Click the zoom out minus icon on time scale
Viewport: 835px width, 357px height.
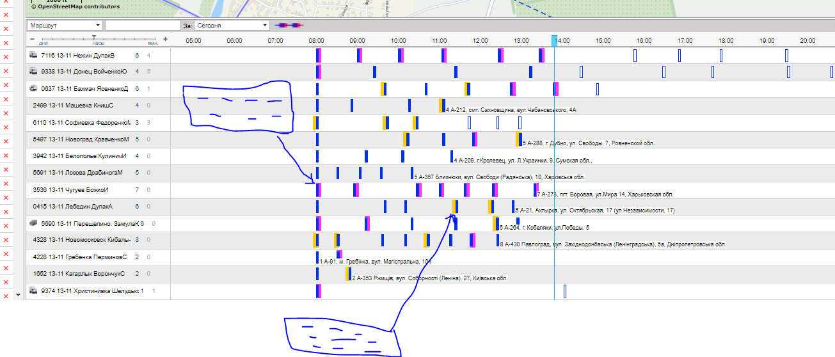pos(31,40)
